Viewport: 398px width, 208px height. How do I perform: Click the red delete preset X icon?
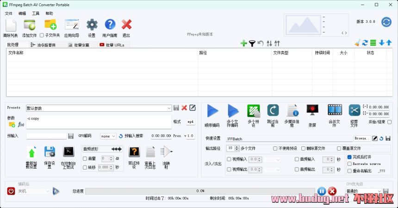(184, 108)
